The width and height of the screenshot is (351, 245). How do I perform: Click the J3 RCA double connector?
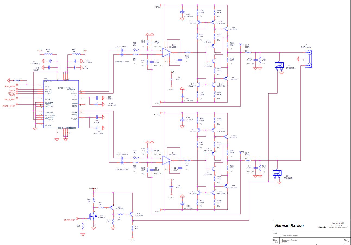pyautogui.click(x=308, y=59)
